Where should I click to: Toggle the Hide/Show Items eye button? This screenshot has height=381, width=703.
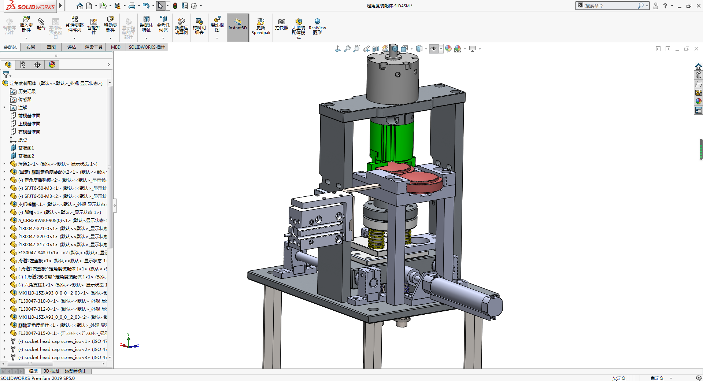pyautogui.click(x=434, y=49)
